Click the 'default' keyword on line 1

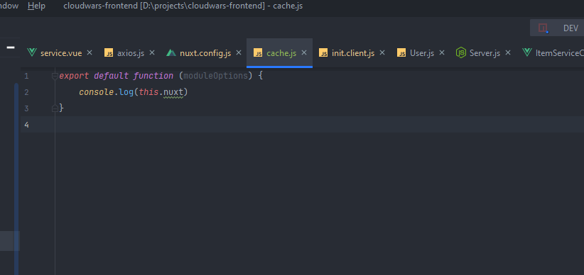pos(111,76)
